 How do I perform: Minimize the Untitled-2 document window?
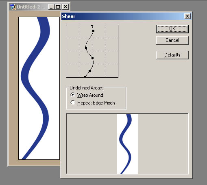pos(51,7)
